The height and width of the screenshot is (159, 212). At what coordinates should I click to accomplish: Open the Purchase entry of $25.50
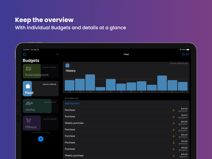[126, 136]
